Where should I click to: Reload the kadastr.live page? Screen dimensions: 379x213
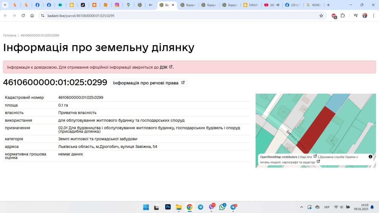tap(23, 16)
